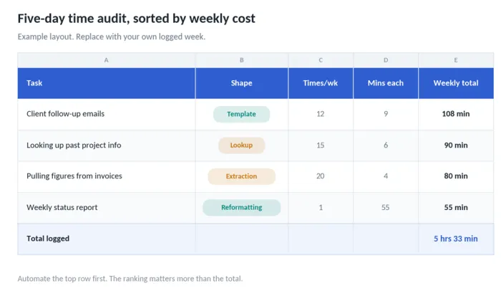The image size is (501, 296).
Task: Click the Weekly total header cell
Action: click(x=456, y=83)
